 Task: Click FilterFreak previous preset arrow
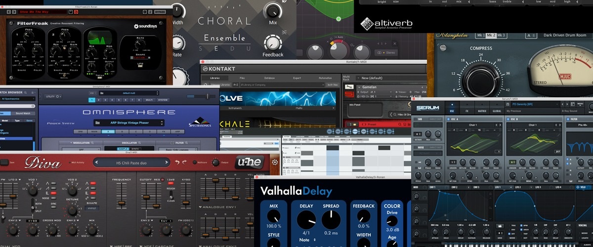click(x=9, y=12)
